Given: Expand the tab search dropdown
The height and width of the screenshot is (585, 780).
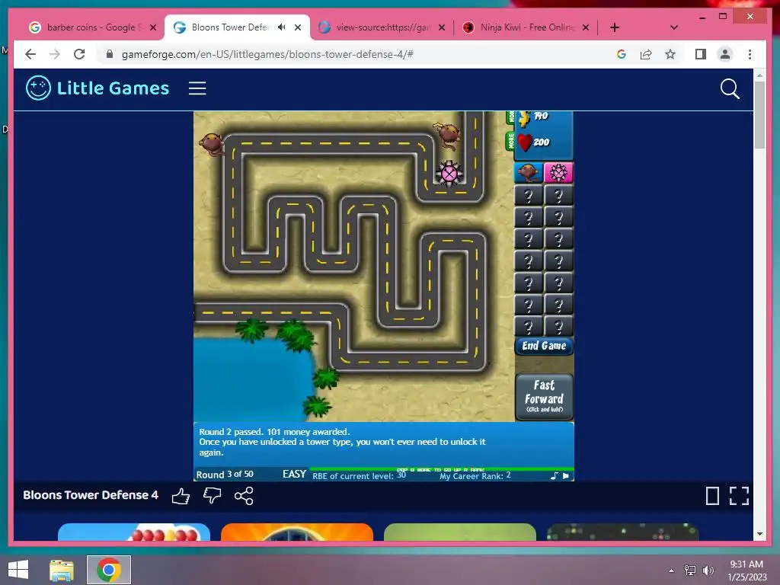Looking at the screenshot, I should (x=673, y=27).
